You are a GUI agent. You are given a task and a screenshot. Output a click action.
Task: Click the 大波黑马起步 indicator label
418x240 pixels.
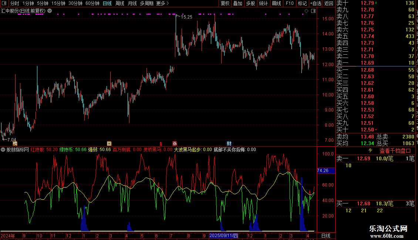point(193,150)
